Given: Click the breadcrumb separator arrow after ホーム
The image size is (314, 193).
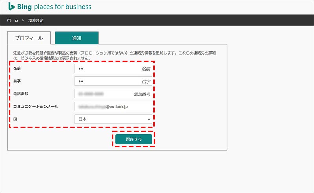Looking at the screenshot, I should pos(23,20).
